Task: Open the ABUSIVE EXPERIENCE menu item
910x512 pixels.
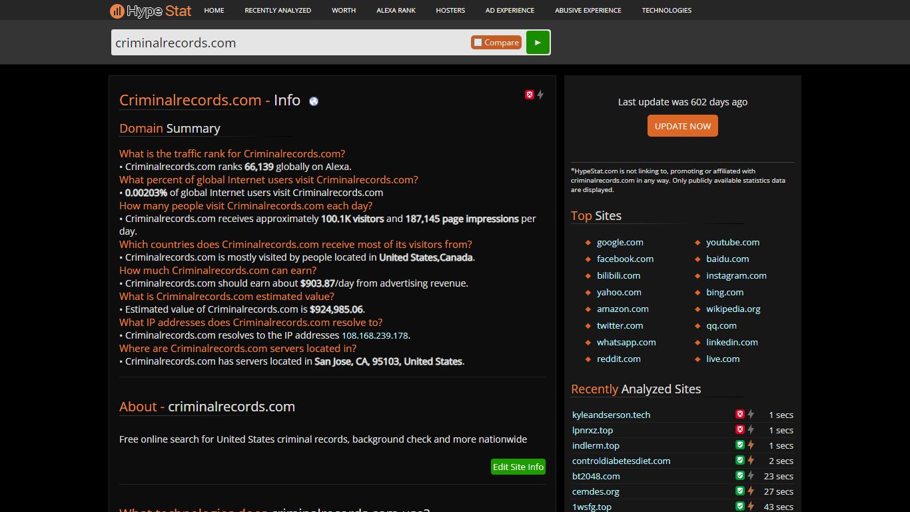Action: click(588, 10)
